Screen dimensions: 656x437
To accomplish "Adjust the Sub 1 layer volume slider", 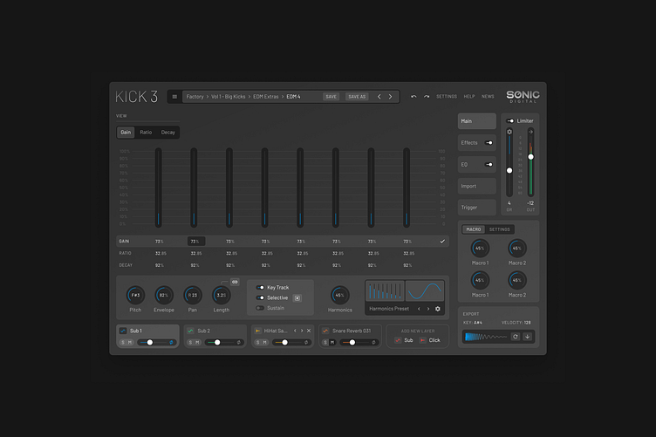I will pyautogui.click(x=150, y=343).
